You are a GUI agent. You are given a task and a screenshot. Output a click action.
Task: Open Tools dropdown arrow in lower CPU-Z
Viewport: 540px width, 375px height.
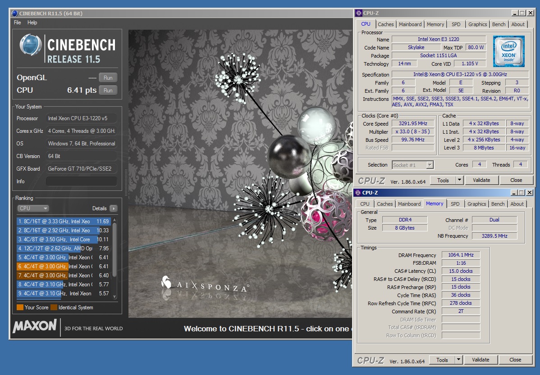point(458,360)
